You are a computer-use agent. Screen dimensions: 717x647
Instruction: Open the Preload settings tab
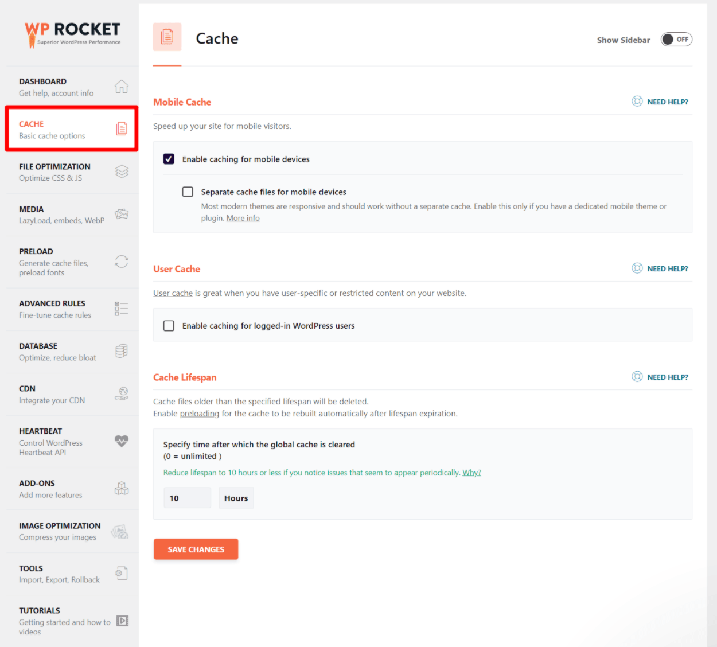coord(72,262)
